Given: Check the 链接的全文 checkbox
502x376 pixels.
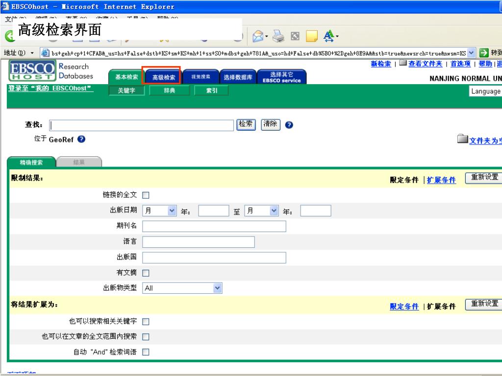Looking at the screenshot, I should pos(146,195).
